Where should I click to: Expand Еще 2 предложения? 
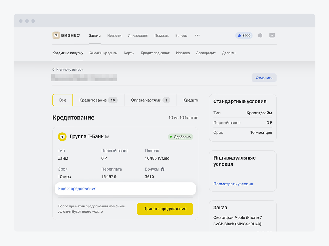(x=77, y=189)
